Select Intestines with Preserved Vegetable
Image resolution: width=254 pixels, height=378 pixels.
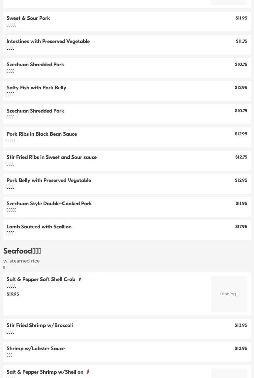[48, 41]
